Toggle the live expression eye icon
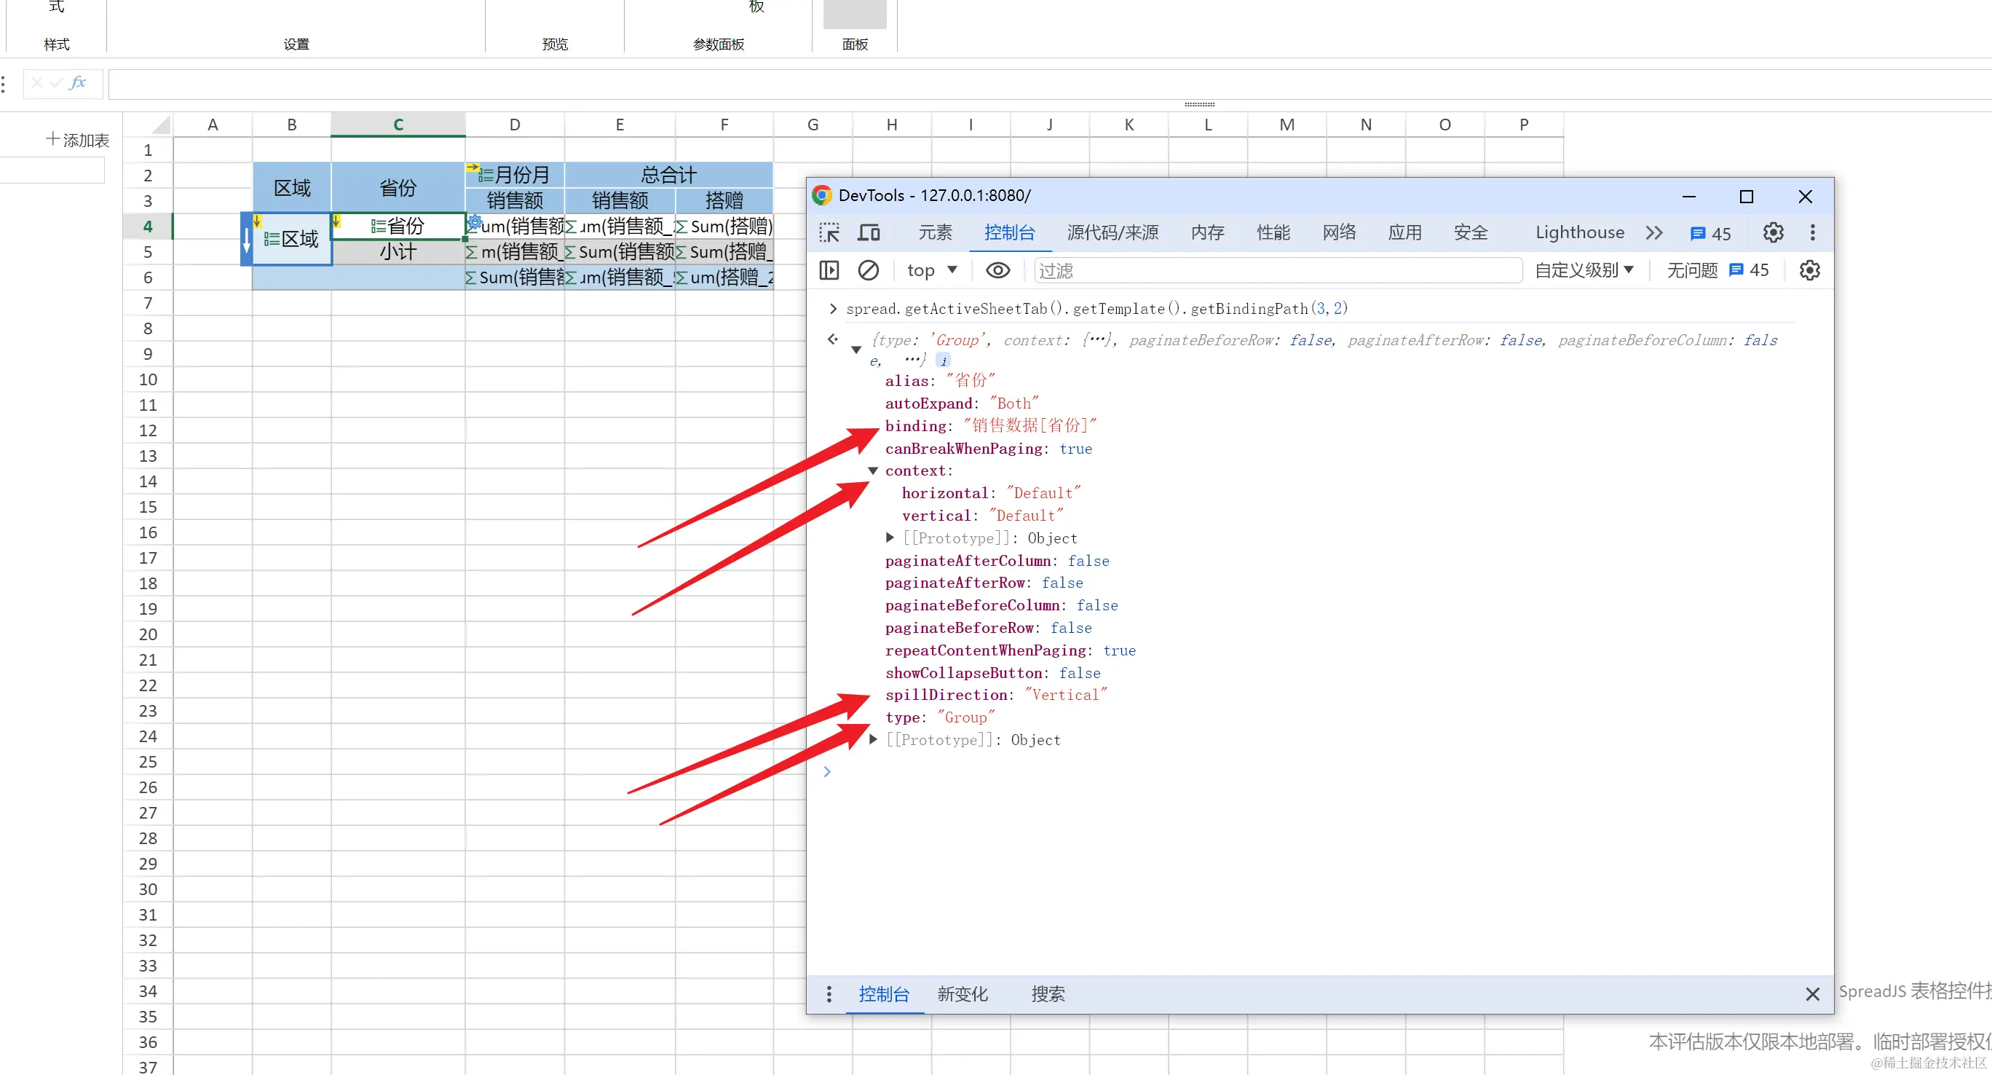 [997, 270]
